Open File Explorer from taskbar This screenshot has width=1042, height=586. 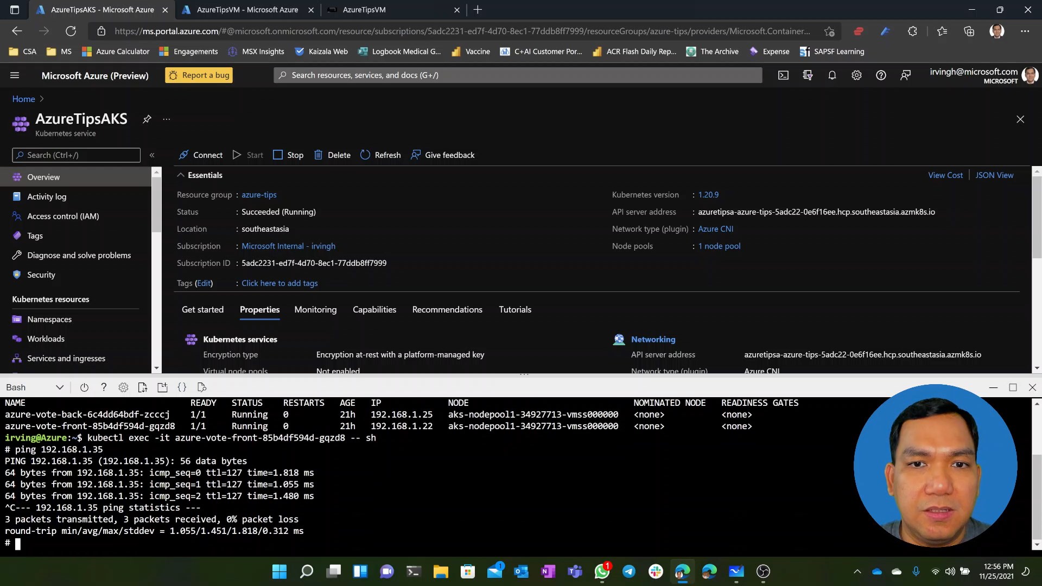click(441, 571)
